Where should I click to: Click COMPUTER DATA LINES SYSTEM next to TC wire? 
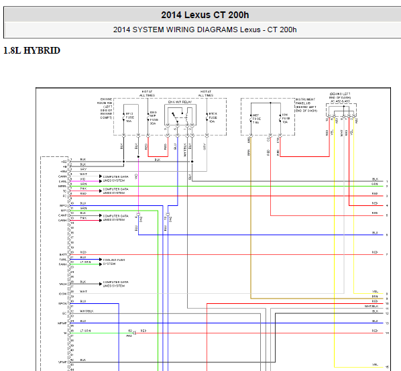(115, 191)
